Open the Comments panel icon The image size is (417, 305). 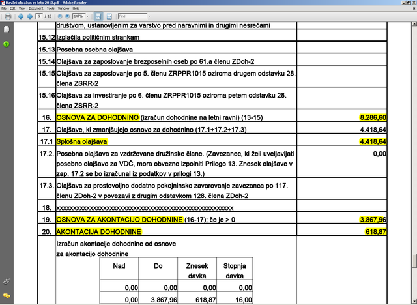(7, 295)
